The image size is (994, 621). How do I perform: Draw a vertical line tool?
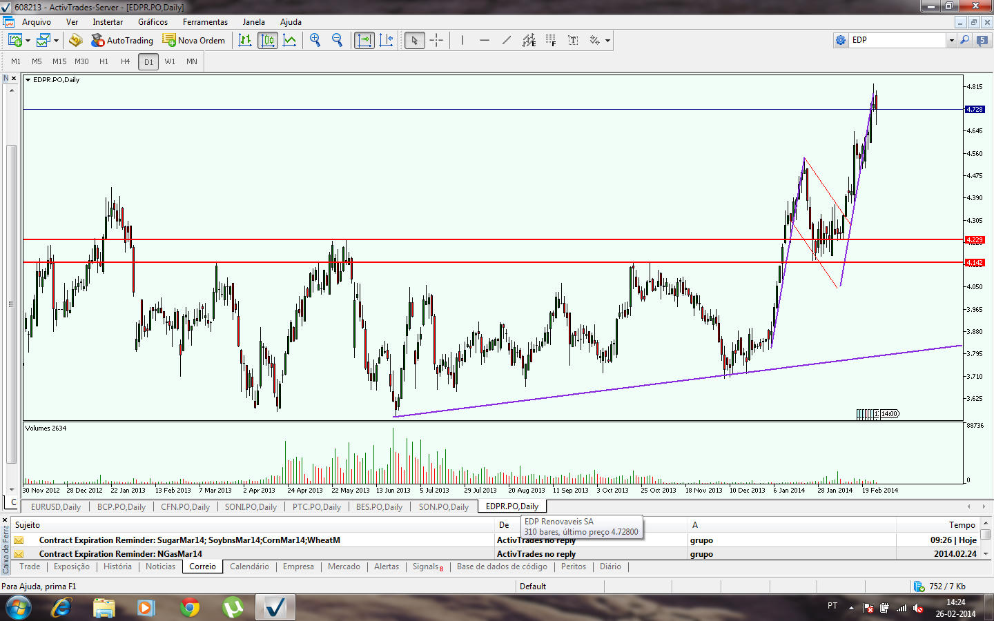462,41
